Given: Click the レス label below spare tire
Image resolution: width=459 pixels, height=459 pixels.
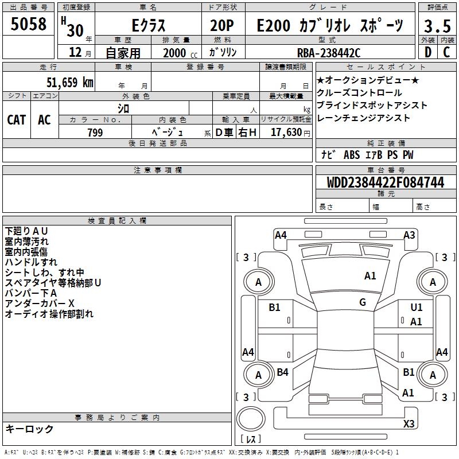Looking at the screenshot, I should coord(250,440).
